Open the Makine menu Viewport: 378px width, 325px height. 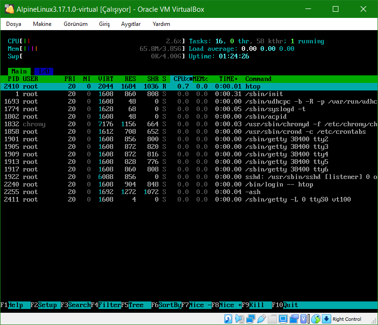point(42,24)
